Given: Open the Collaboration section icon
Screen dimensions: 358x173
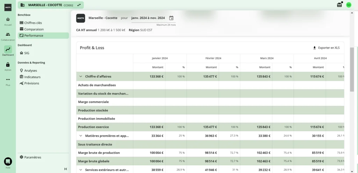Looking at the screenshot, I should point(8,35).
